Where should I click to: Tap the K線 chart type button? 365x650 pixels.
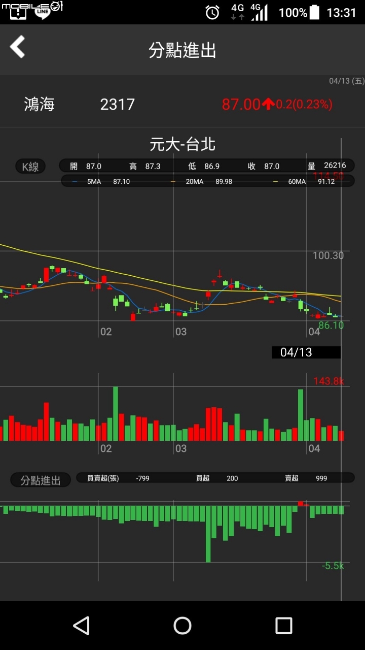pyautogui.click(x=30, y=167)
